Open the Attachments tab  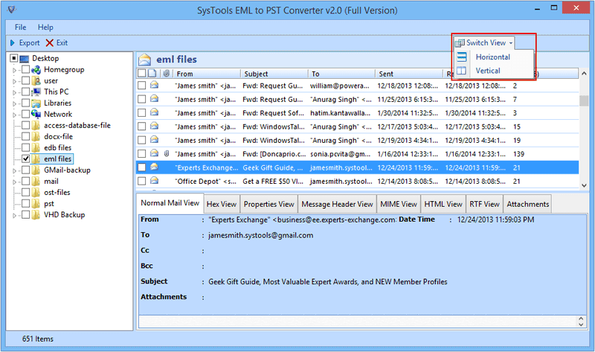(x=527, y=204)
